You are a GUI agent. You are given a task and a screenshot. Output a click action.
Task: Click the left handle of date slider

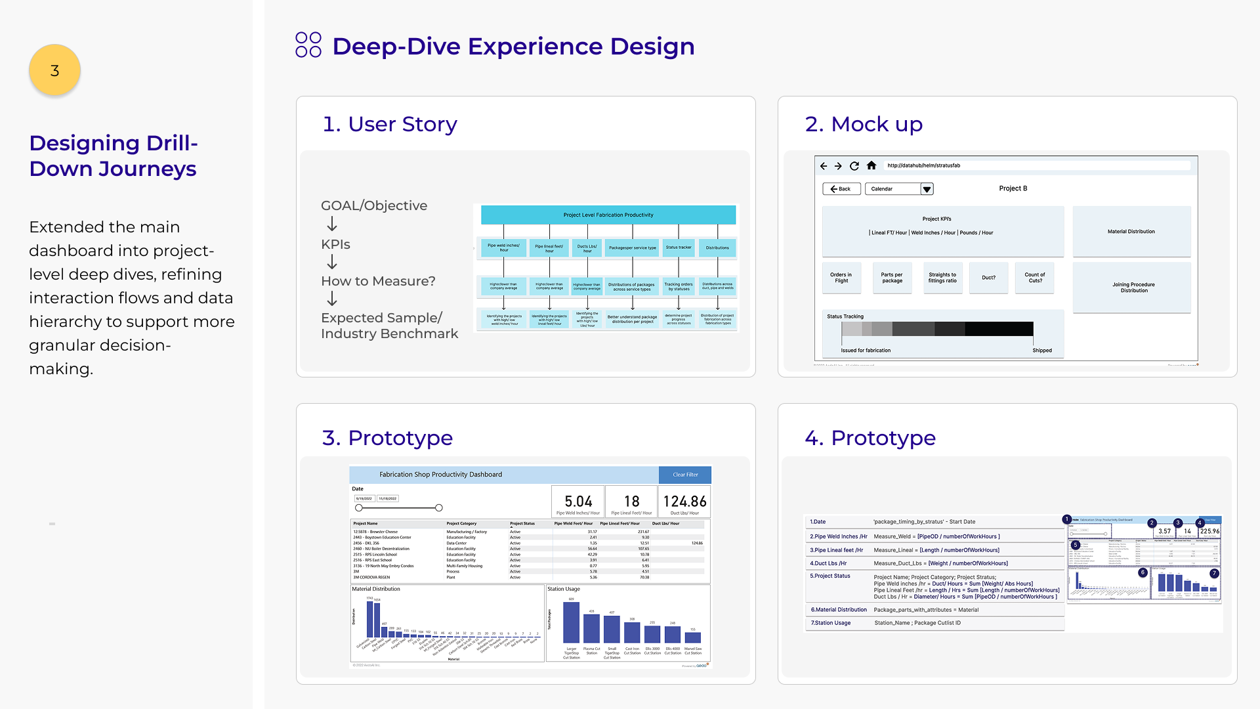click(359, 507)
